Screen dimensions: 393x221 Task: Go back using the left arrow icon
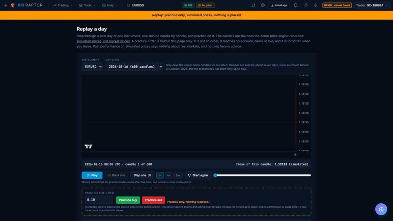5,5
